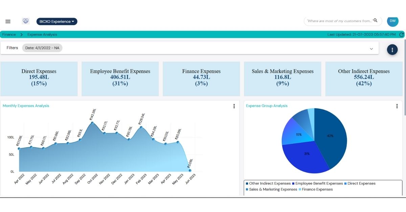The image size is (406, 212).
Task: Refresh the dashboard using the reload icon
Action: click(401, 34)
